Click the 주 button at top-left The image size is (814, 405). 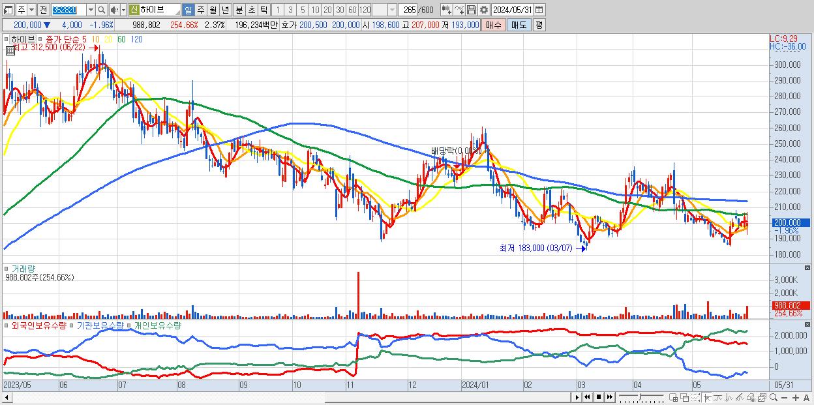[x=22, y=10]
